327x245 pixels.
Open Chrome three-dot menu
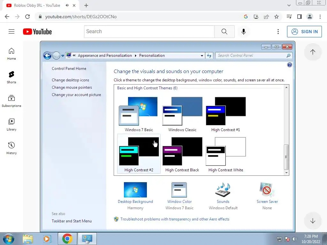point(320,17)
